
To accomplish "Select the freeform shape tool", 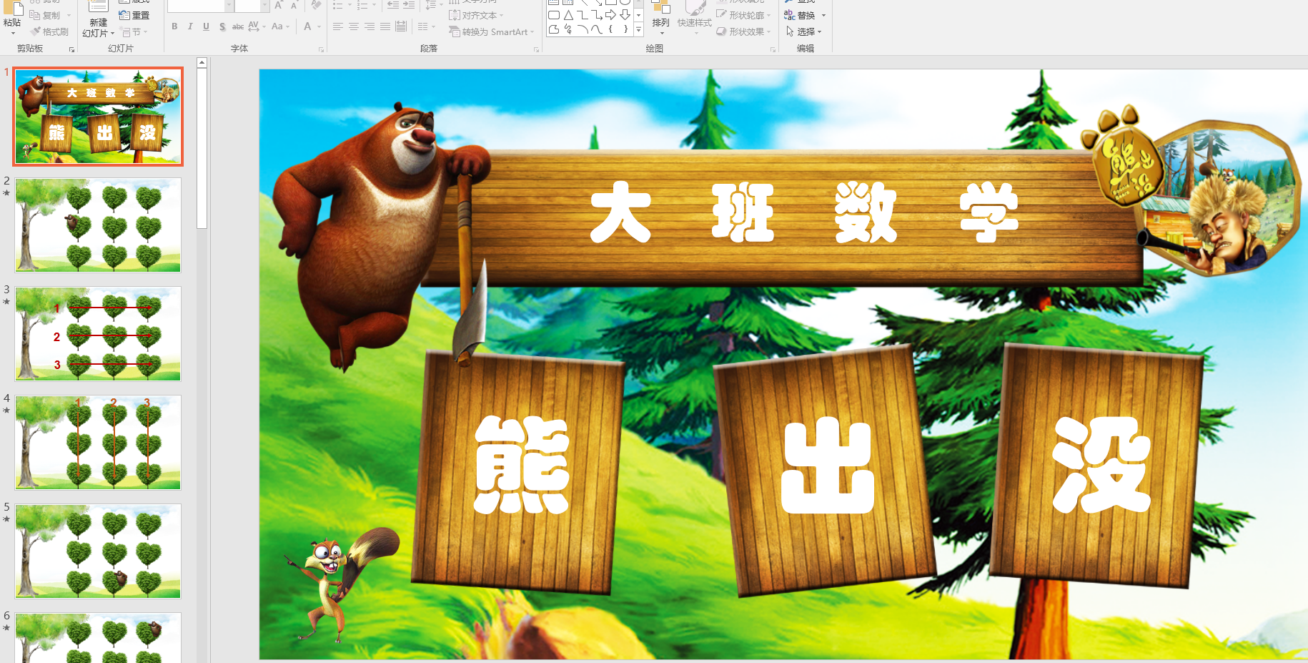I will [554, 29].
